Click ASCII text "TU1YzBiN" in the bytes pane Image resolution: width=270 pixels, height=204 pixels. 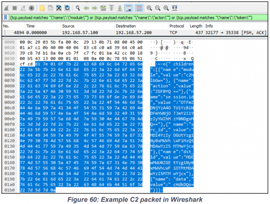pos(183,108)
